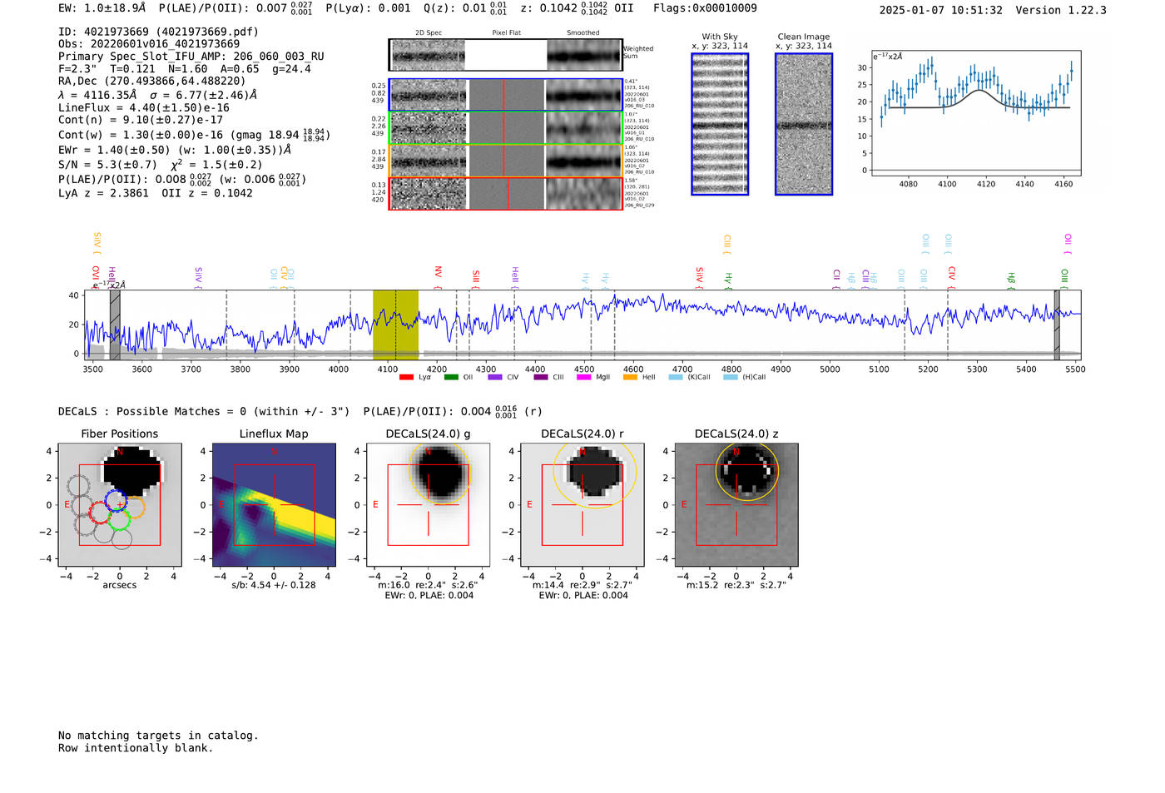Click the green OII legend swatch

coord(451,377)
